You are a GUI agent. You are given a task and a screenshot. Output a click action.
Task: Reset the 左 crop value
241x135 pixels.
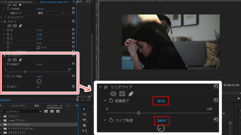[73, 30]
